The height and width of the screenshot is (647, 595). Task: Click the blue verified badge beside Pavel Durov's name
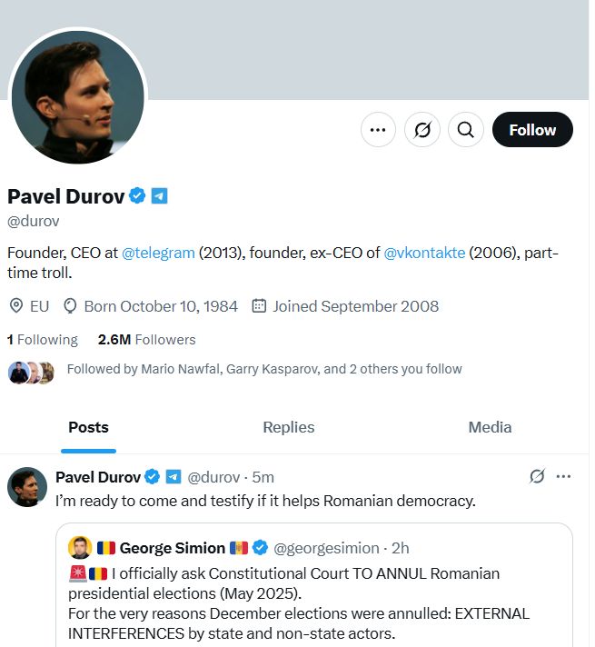[137, 195]
